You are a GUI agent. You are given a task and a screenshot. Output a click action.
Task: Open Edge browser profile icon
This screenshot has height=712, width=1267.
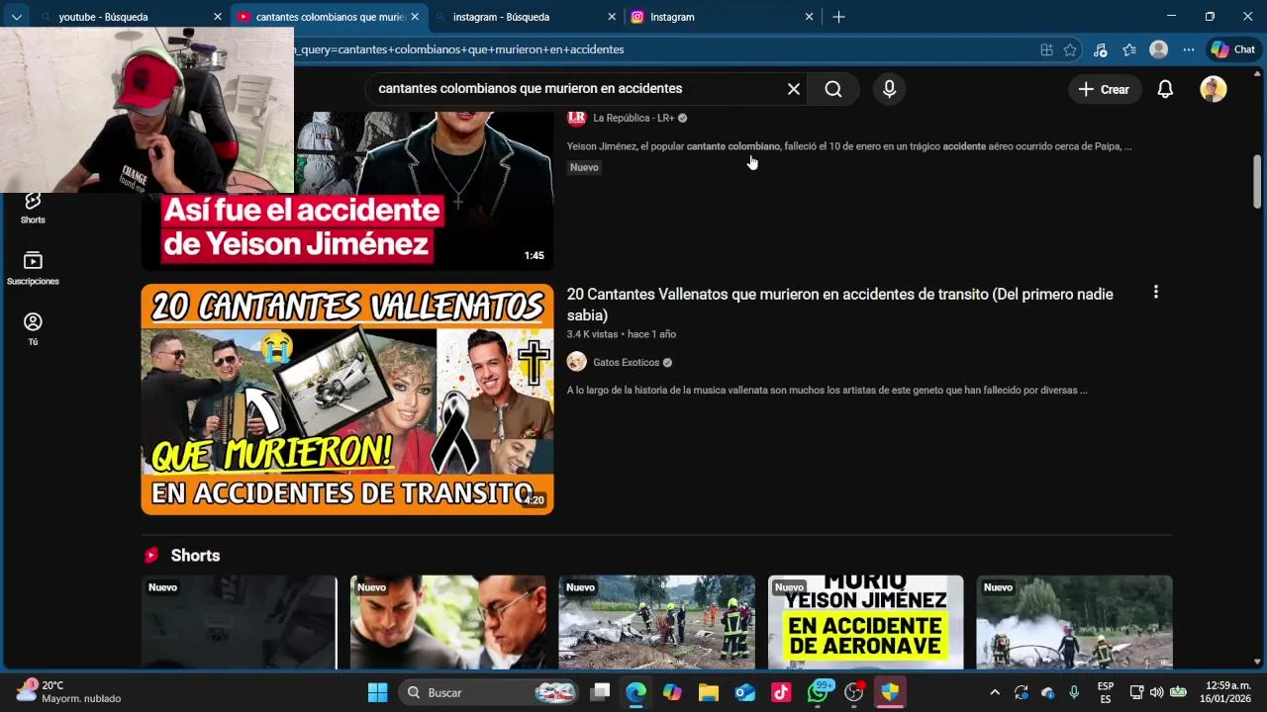pos(1158,49)
